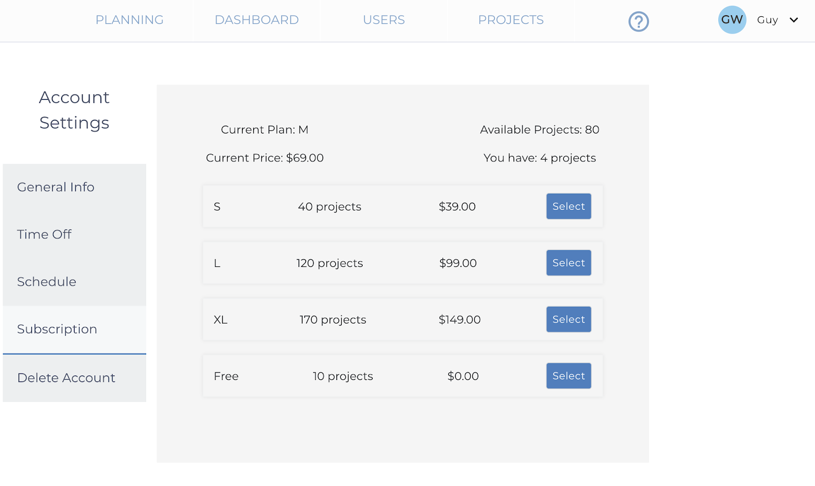Screen dimensions: 815x486
Task: Open the Delete Account section
Action: pos(66,378)
